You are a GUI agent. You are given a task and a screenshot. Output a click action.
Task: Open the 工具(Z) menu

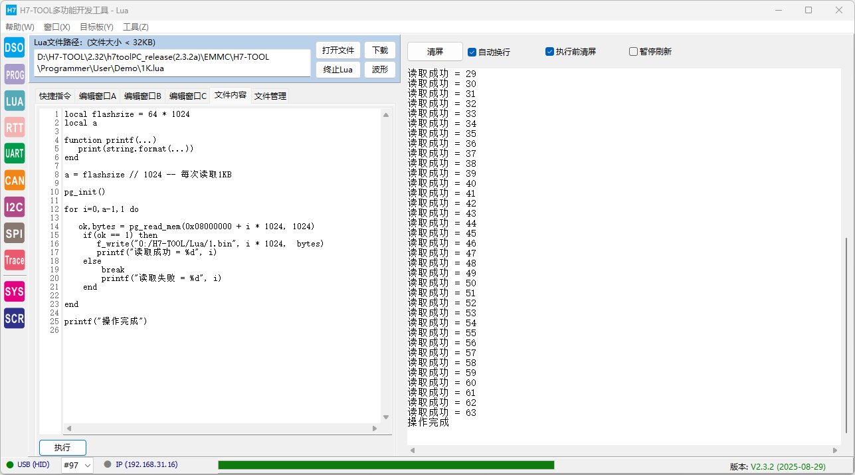(x=136, y=27)
